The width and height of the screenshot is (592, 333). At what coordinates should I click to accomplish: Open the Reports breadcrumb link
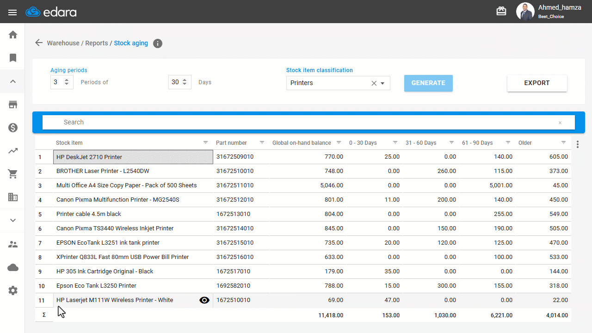tap(96, 43)
